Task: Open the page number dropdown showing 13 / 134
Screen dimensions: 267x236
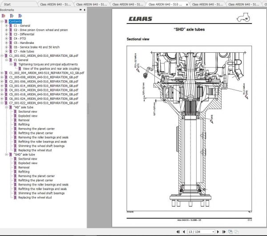Action: [213, 232]
